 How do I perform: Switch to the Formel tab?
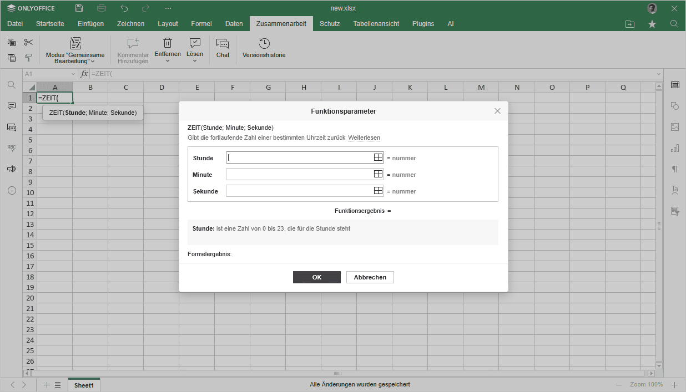(201, 24)
